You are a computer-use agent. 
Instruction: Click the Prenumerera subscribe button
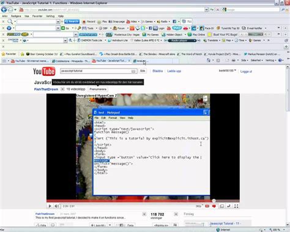98,89
